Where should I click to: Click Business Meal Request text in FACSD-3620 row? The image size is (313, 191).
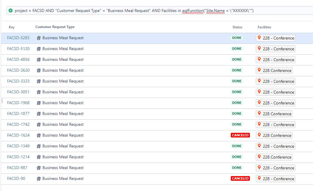(63, 70)
